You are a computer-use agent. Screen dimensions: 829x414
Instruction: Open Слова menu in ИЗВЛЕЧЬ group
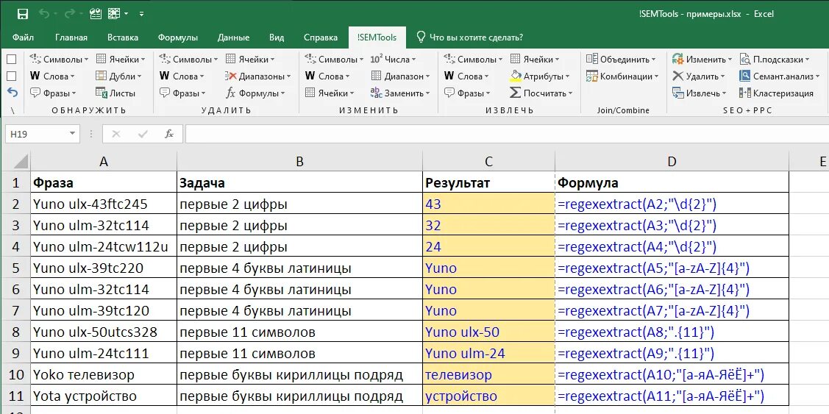coord(467,76)
